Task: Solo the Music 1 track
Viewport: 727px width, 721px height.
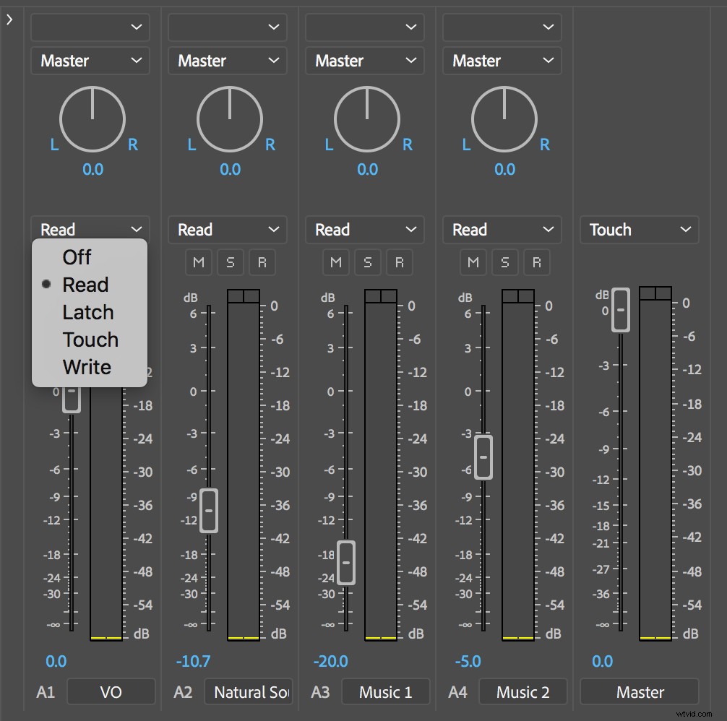Action: (x=368, y=262)
